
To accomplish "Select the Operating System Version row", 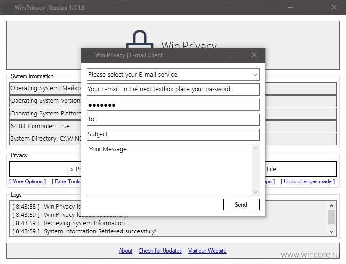I will [45, 101].
